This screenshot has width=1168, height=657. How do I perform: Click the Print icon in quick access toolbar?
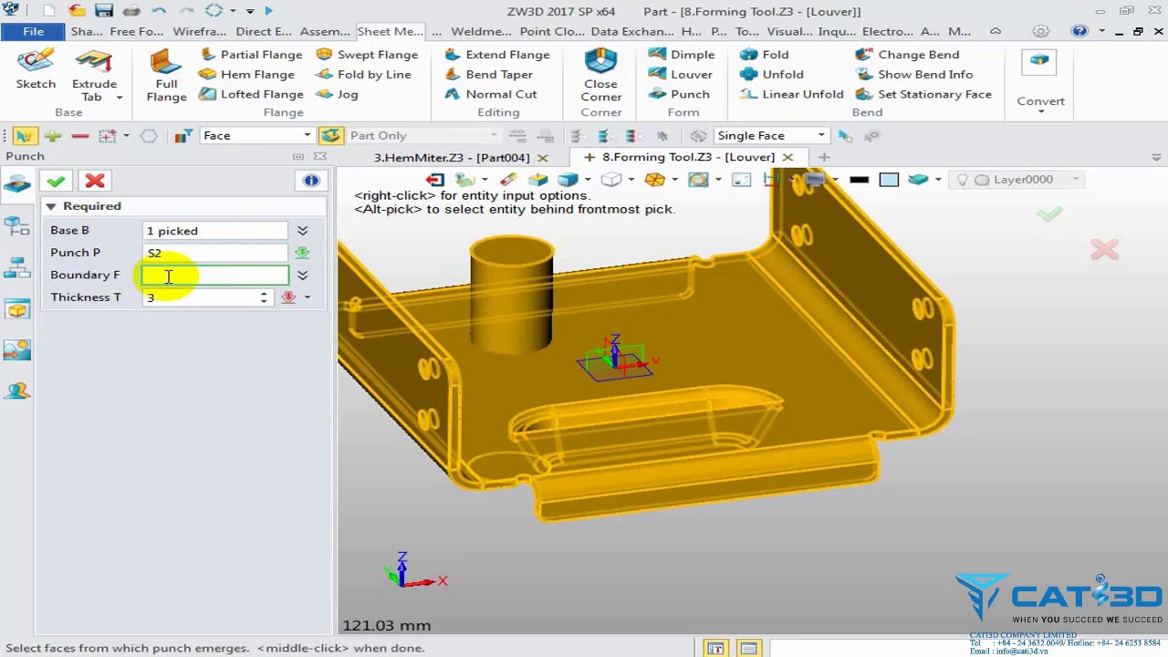(x=130, y=11)
